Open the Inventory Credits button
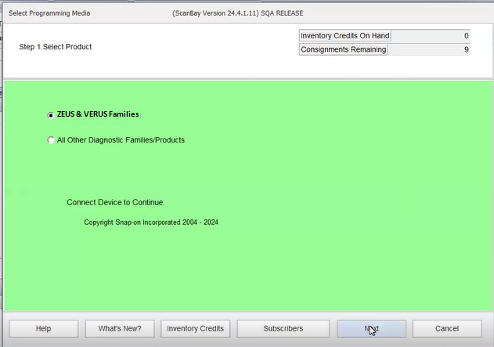This screenshot has height=347, width=494. click(x=195, y=328)
